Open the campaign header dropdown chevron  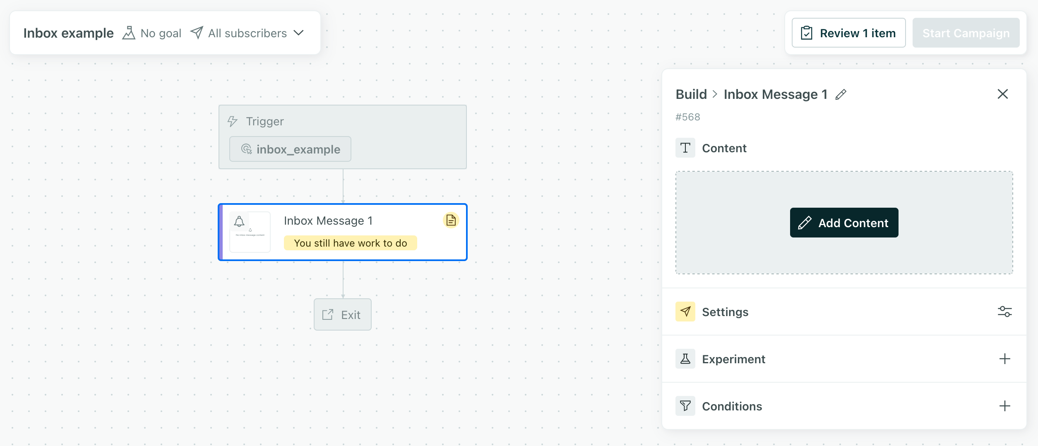tap(299, 32)
